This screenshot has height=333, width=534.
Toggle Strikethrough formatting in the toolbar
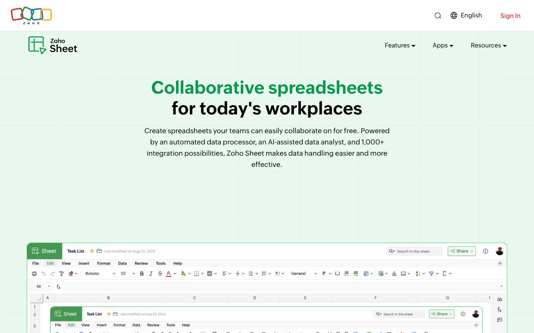tap(160, 273)
